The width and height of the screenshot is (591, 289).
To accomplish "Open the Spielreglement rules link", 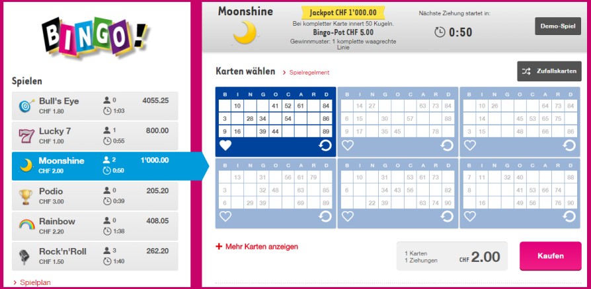I will 308,73.
